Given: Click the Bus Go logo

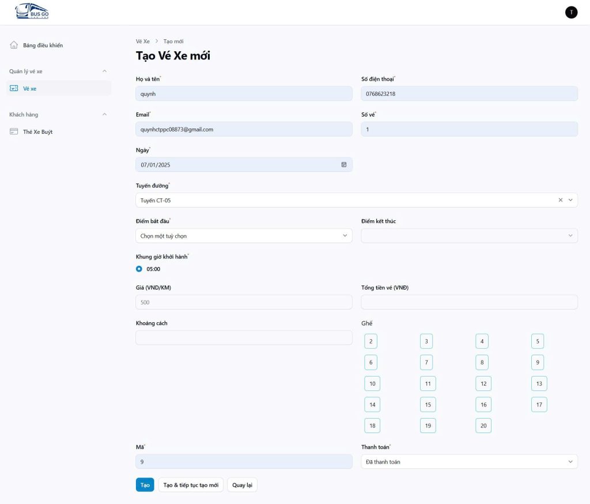Looking at the screenshot, I should point(32,12).
